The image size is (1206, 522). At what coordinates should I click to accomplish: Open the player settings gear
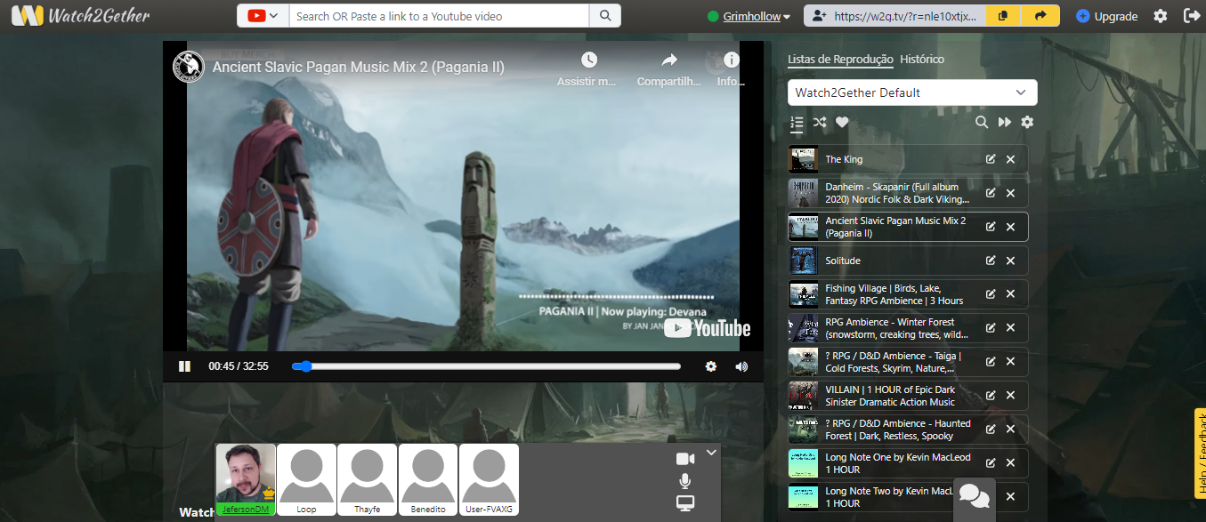coord(710,366)
